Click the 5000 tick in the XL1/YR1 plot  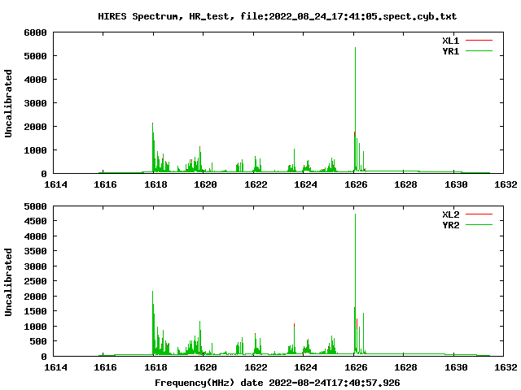[35, 56]
